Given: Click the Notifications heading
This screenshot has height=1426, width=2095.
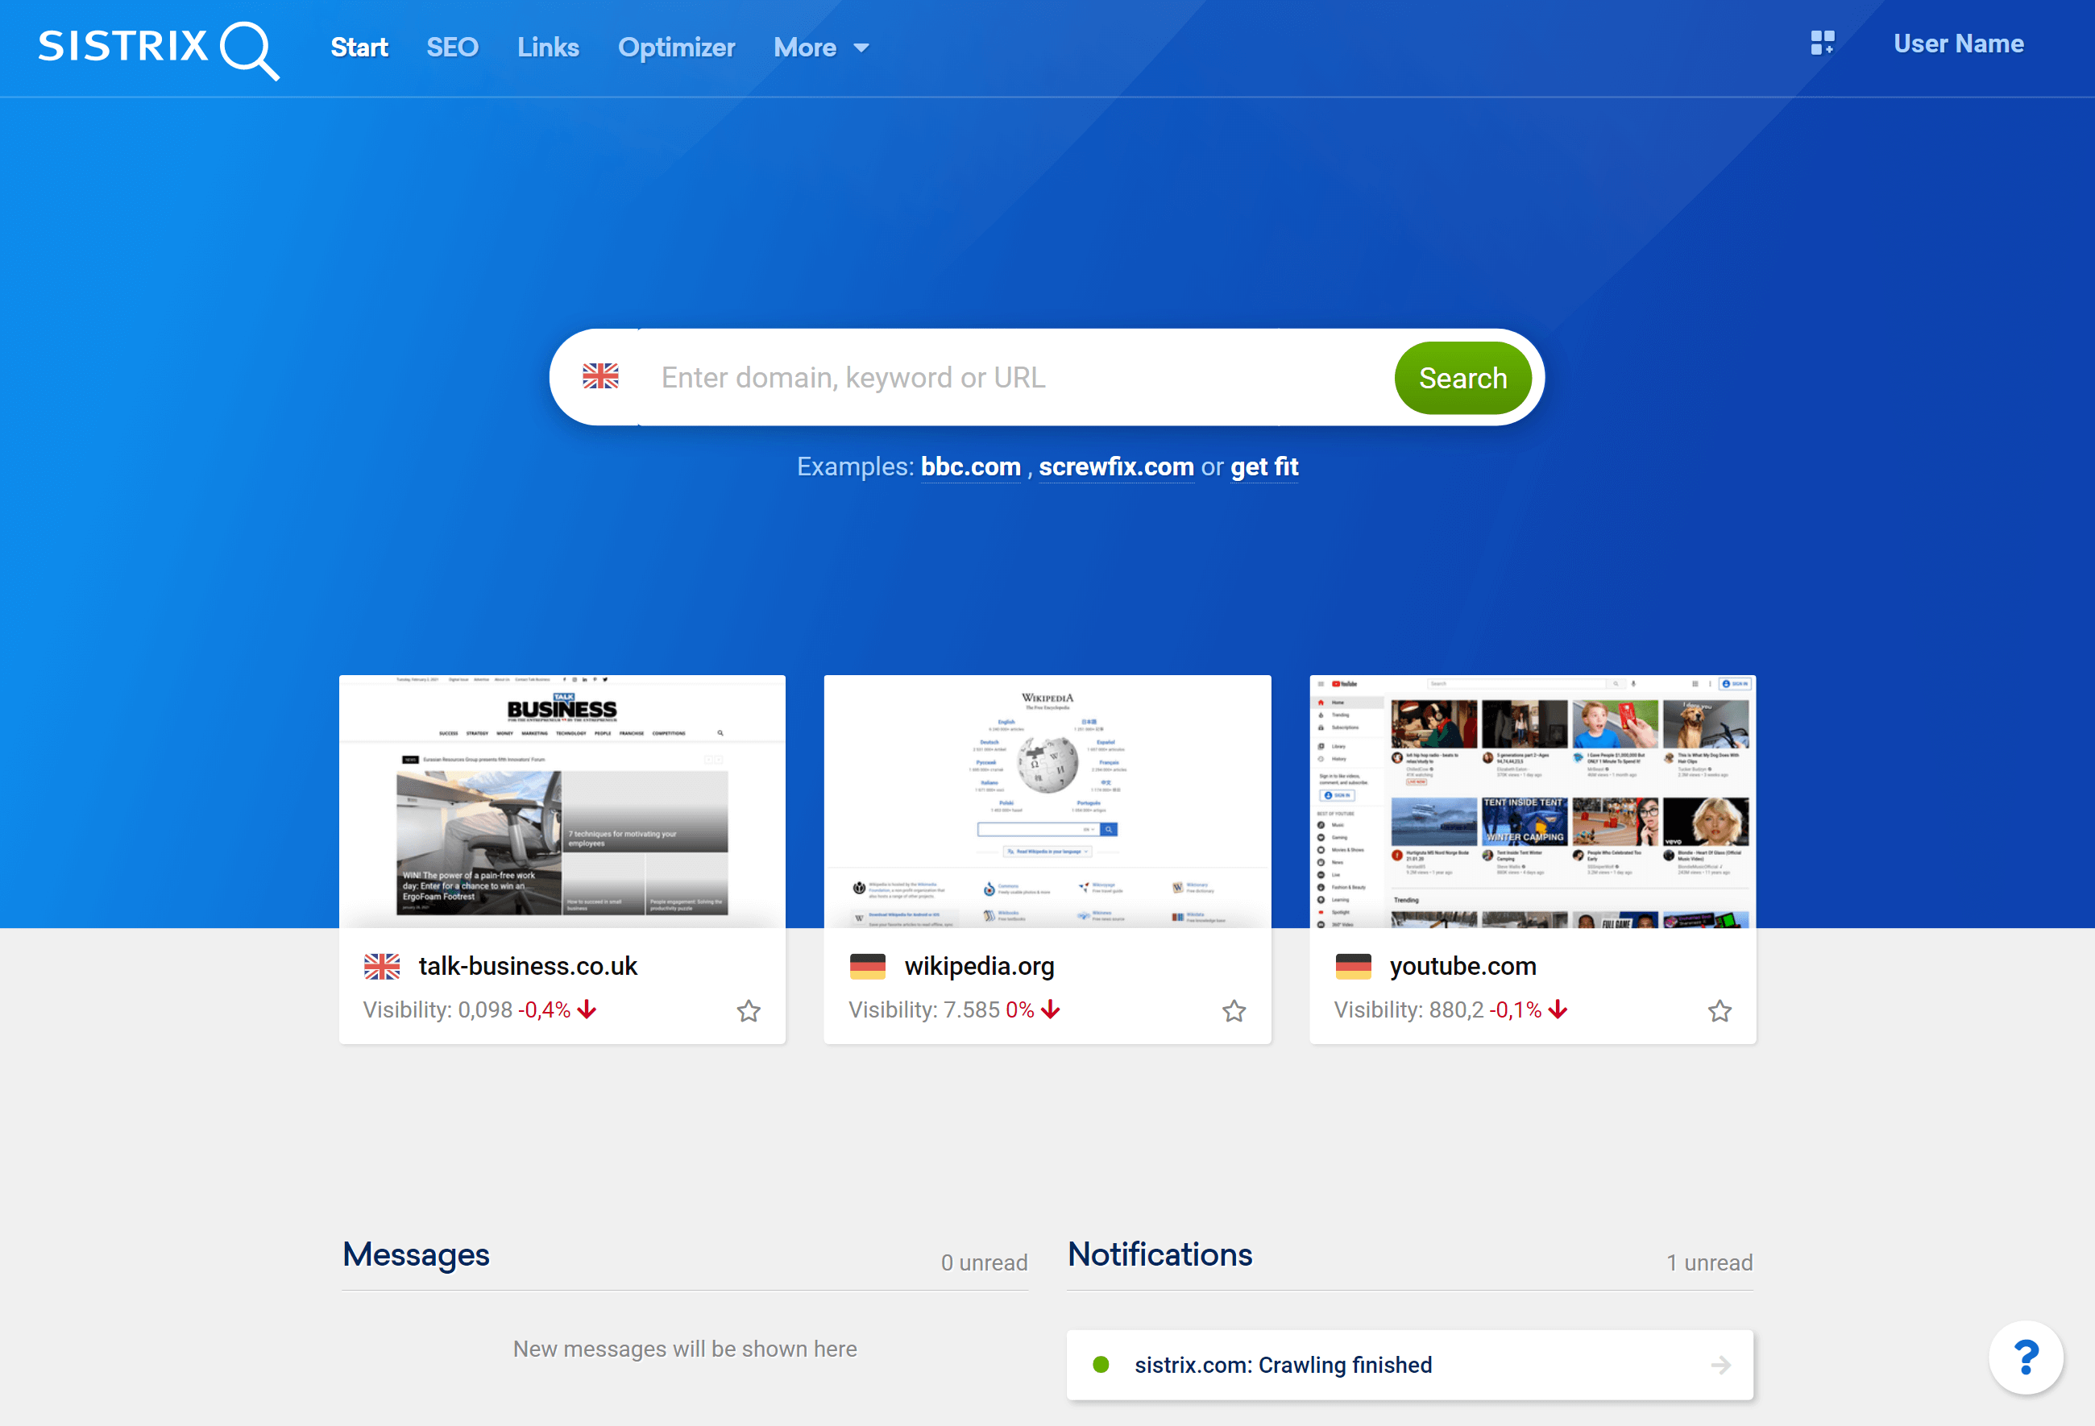Looking at the screenshot, I should (1160, 1254).
